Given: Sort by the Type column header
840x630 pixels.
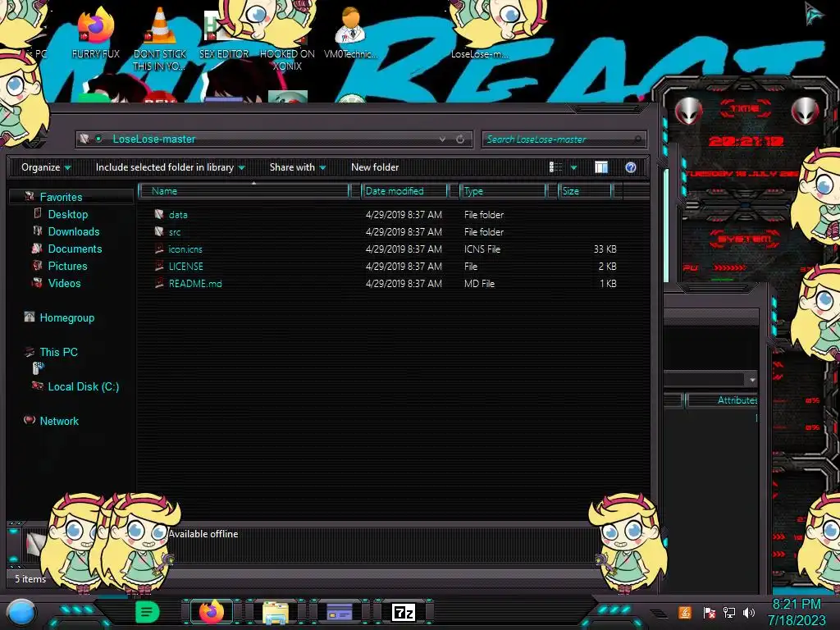Looking at the screenshot, I should [x=503, y=191].
